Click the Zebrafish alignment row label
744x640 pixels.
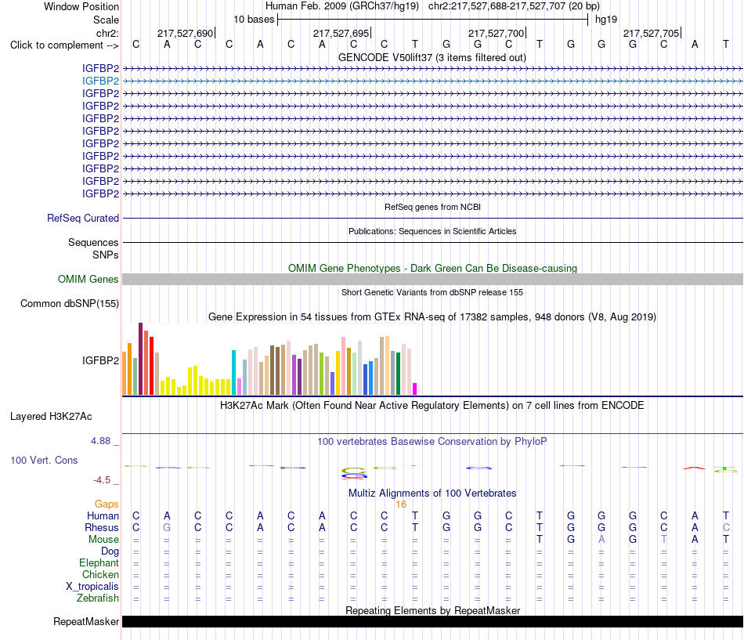(98, 598)
